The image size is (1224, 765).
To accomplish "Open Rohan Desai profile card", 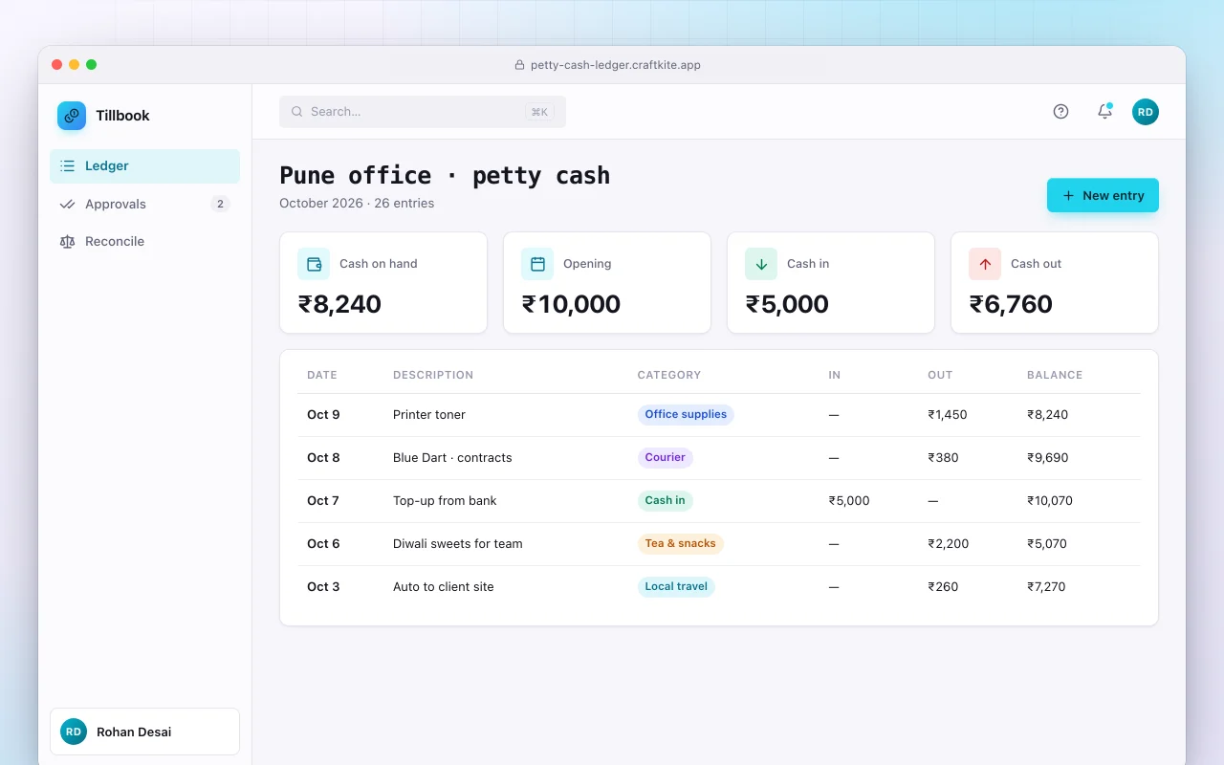I will point(144,732).
